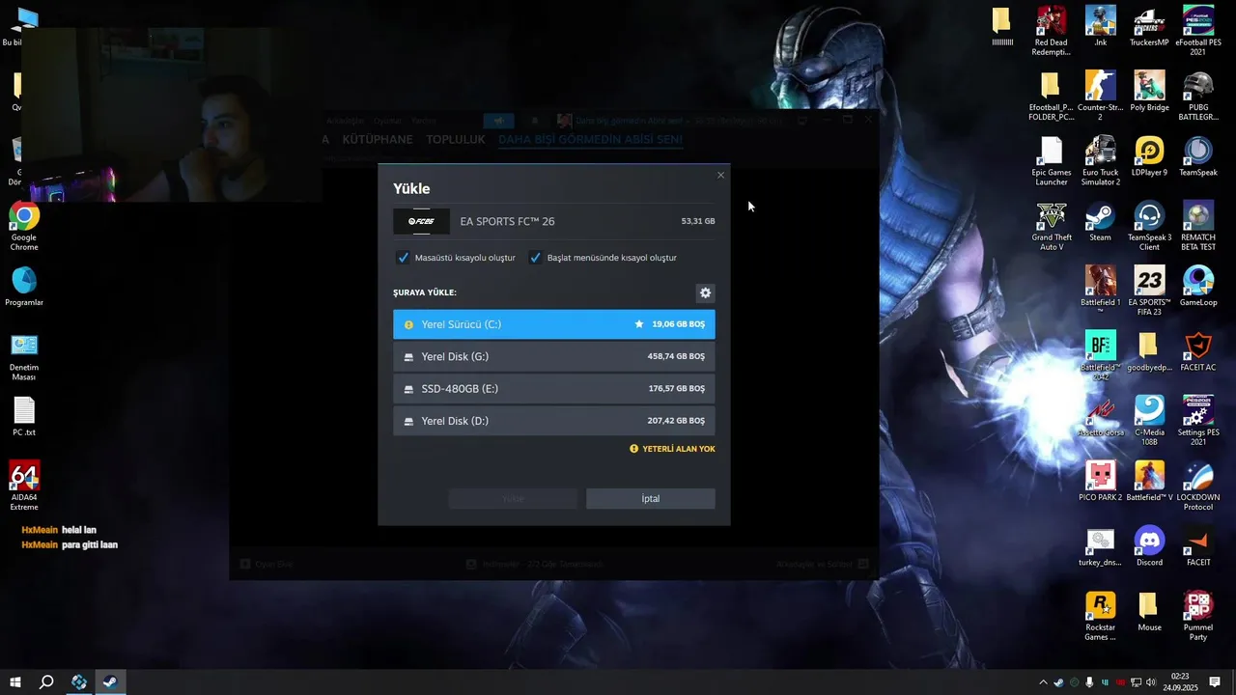This screenshot has height=695, width=1236.
Task: Open PUBG BATTLEGROUNDS desktop shortcut
Action: point(1198,96)
